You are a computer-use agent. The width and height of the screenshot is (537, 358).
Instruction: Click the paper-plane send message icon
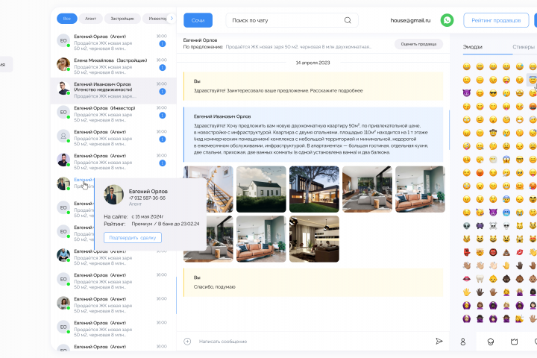[x=439, y=341]
